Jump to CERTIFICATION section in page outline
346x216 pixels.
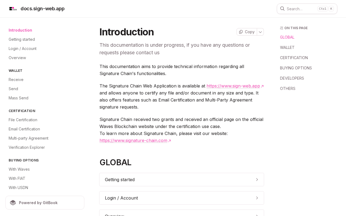tap(294, 58)
